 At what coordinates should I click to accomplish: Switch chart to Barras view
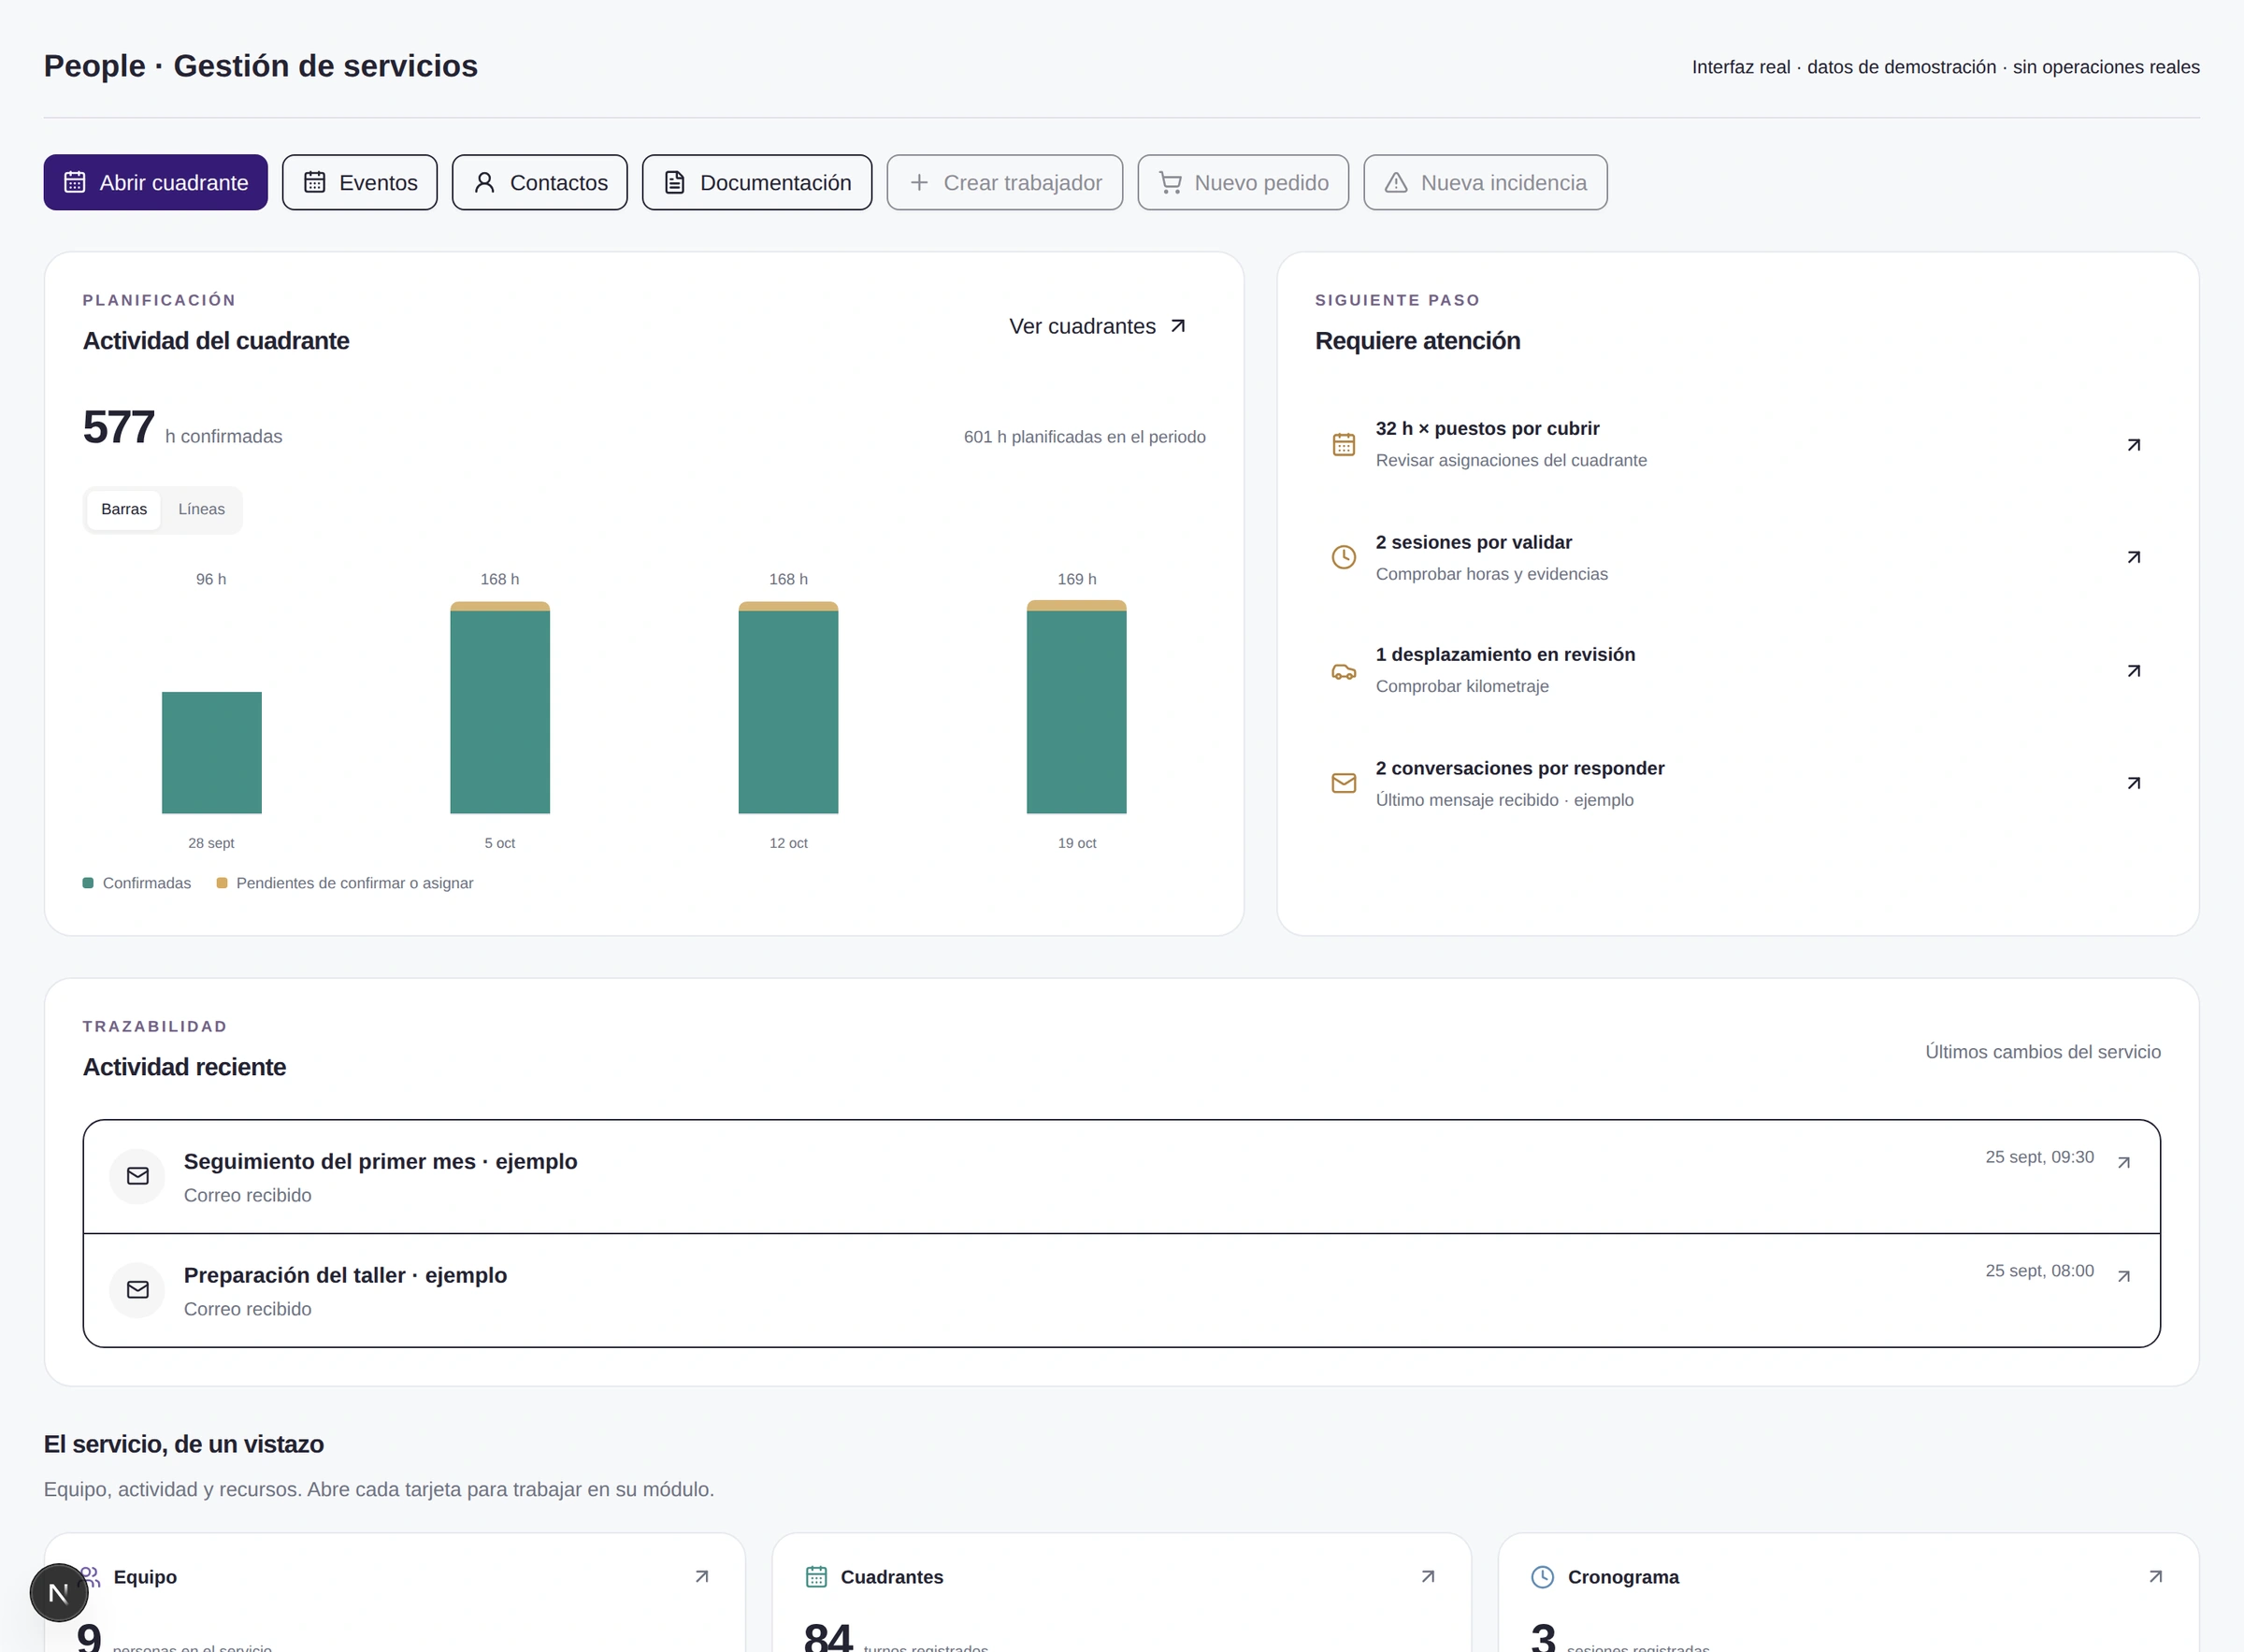[x=124, y=509]
